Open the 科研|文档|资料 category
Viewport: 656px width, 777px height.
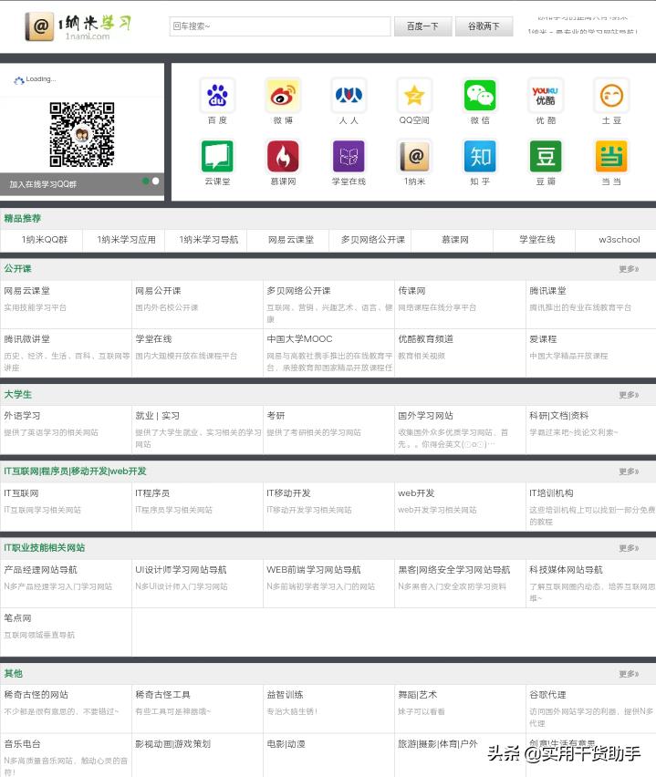coord(558,416)
